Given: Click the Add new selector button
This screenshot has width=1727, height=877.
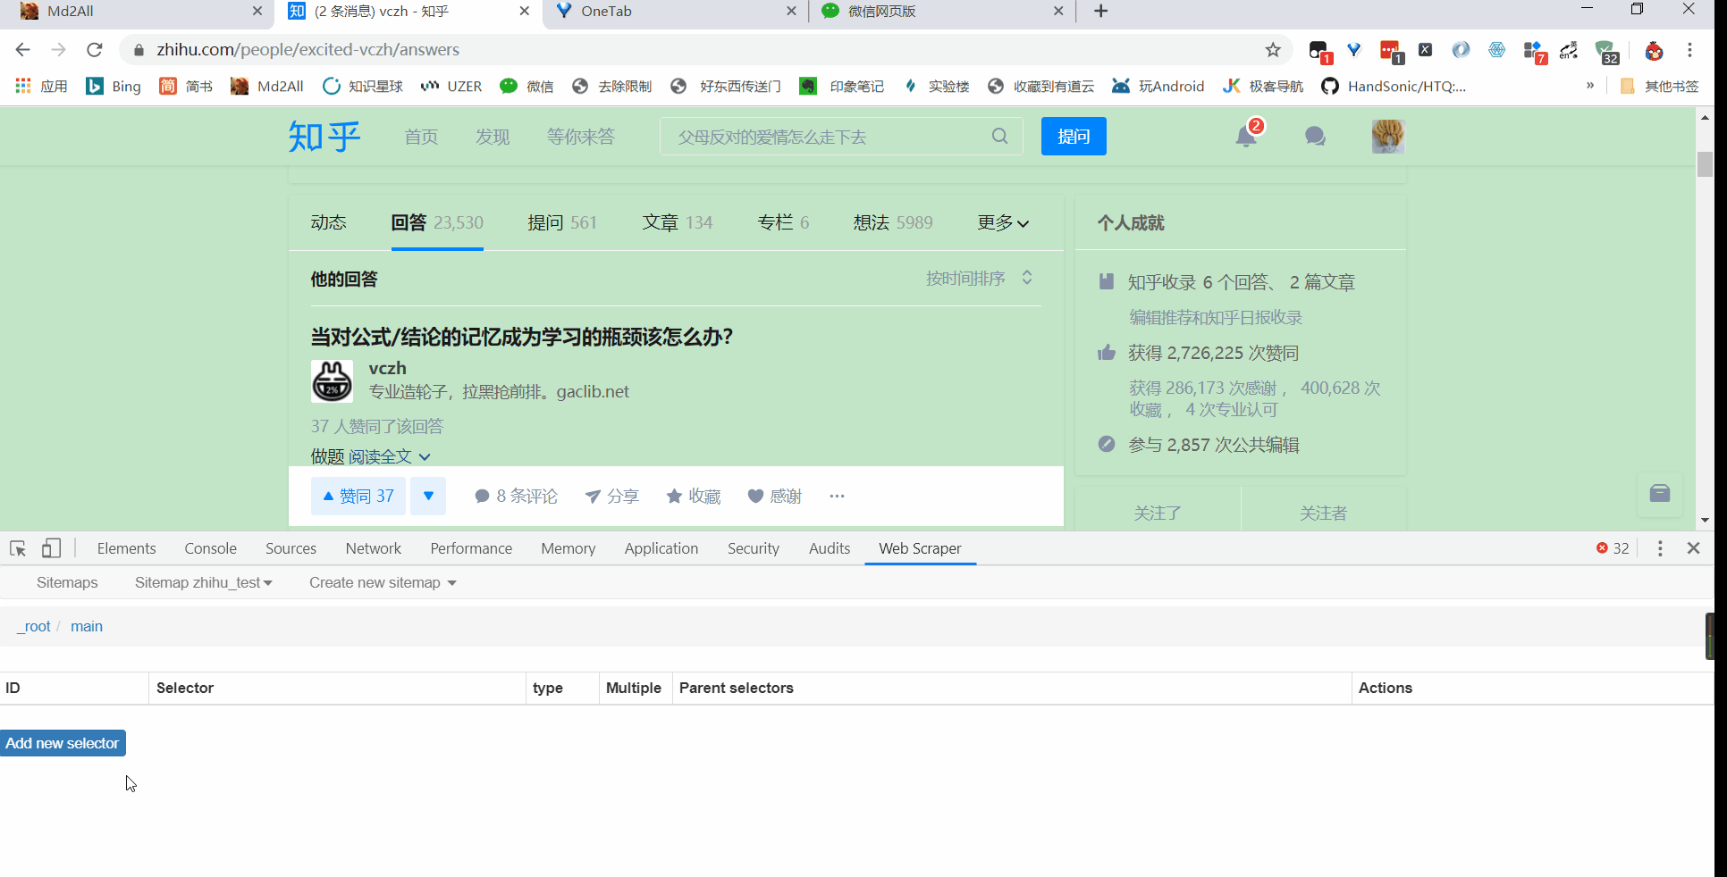Looking at the screenshot, I should point(63,743).
